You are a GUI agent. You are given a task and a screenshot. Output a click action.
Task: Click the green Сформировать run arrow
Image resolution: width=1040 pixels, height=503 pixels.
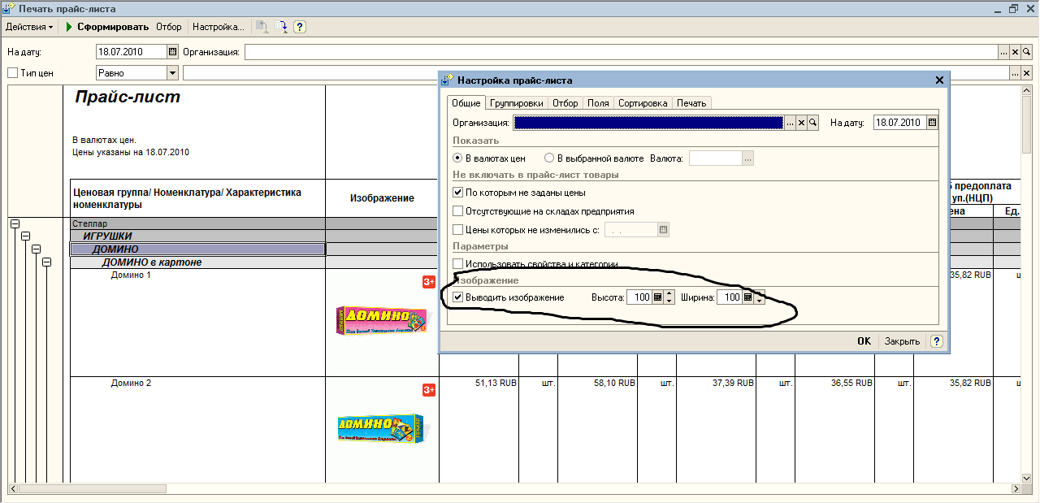70,27
